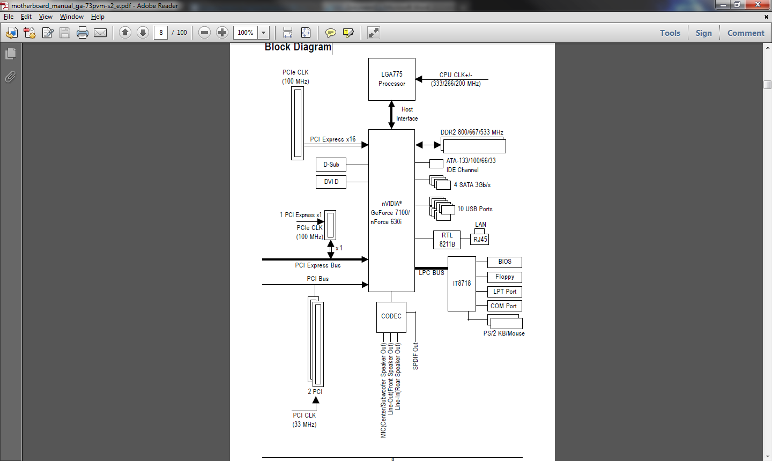Click the DVI-D box

pos(331,182)
